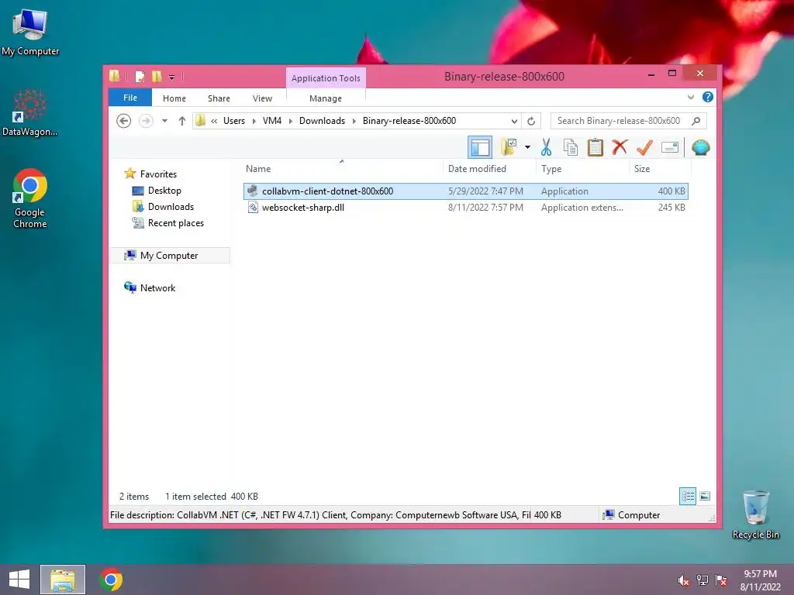The width and height of the screenshot is (794, 595).
Task: Click Users in the address breadcrumb
Action: (x=234, y=121)
